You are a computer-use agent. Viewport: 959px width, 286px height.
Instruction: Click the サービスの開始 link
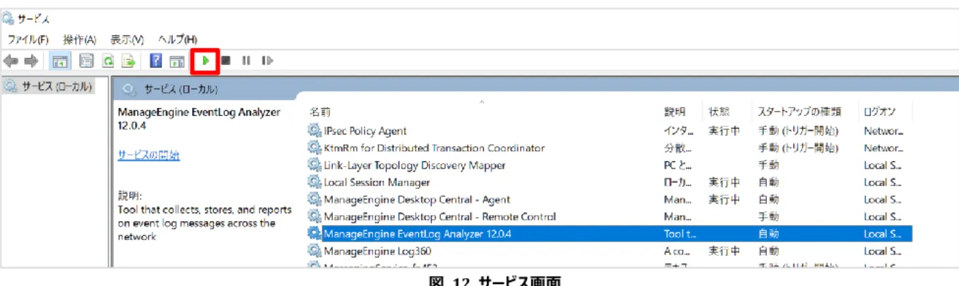pos(149,155)
